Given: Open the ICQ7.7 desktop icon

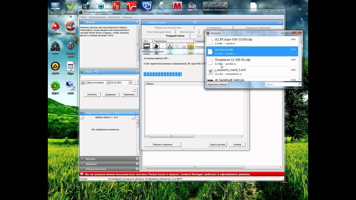Looking at the screenshot, I should point(55,88).
